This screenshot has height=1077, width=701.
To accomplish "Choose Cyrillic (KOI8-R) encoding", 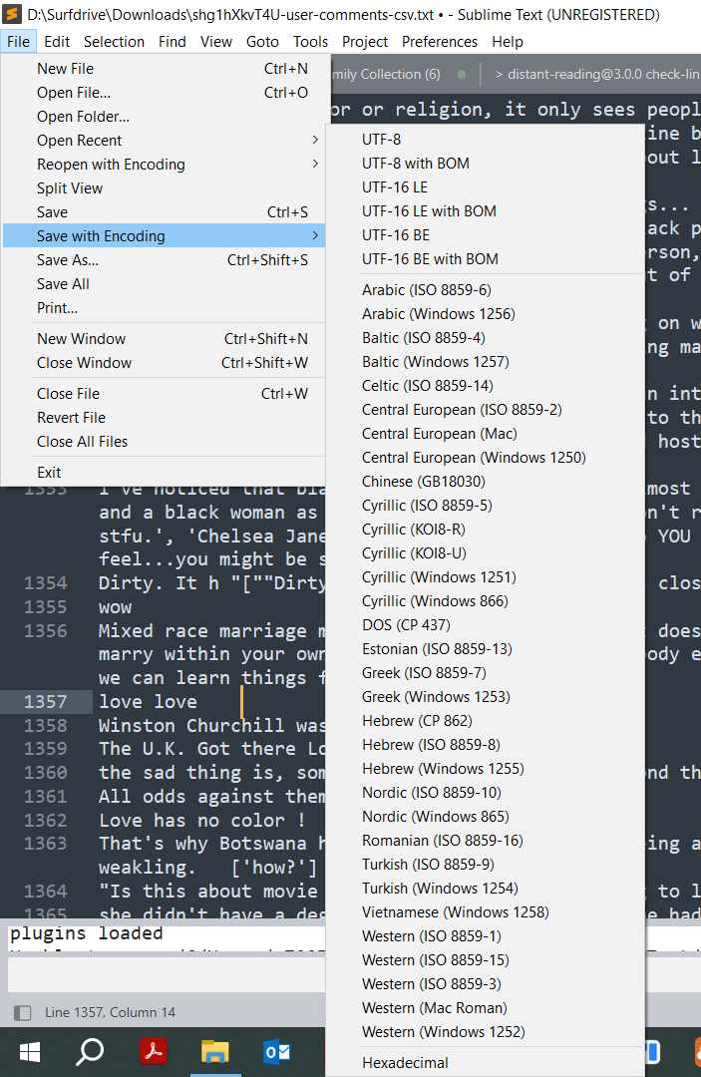I will pos(486,530).
